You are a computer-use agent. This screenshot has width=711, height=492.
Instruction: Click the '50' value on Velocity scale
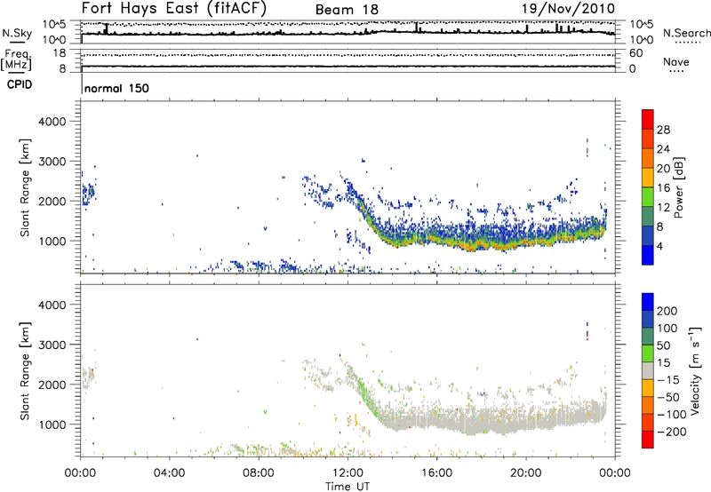663,345
